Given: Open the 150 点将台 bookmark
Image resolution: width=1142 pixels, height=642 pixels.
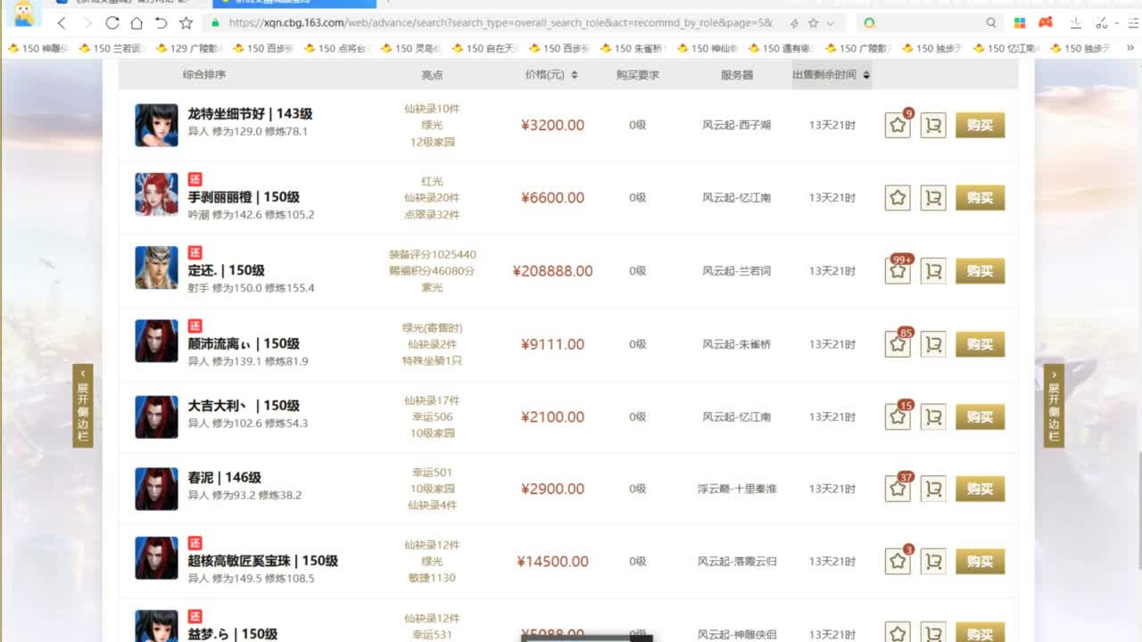Looking at the screenshot, I should pyautogui.click(x=337, y=48).
